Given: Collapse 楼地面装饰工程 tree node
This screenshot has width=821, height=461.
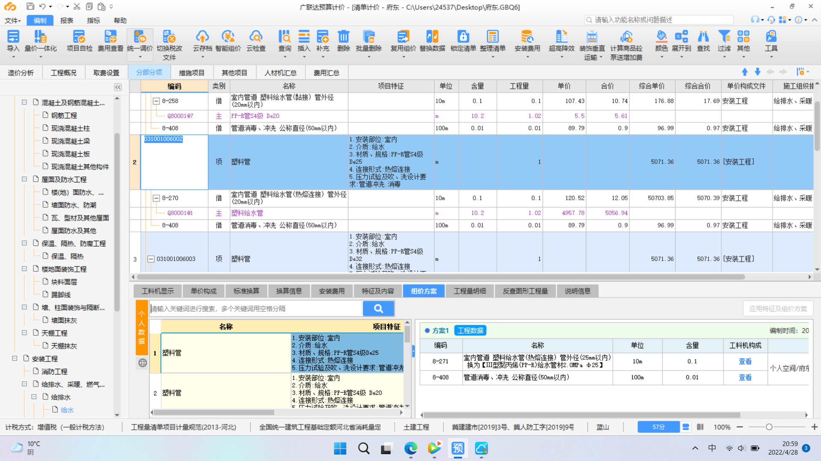Looking at the screenshot, I should (24, 269).
